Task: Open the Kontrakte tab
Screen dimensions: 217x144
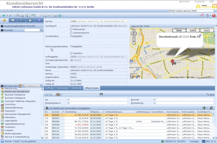Action: pos(77,88)
